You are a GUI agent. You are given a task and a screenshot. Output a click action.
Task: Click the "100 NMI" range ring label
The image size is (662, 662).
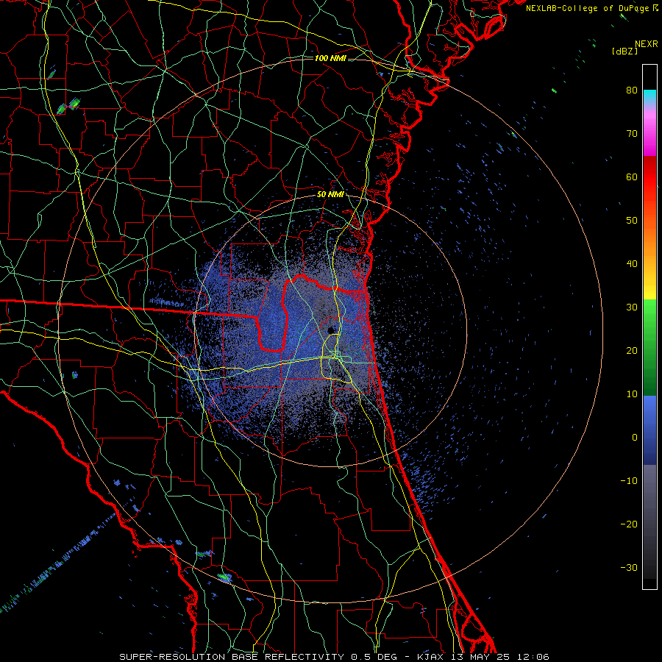pos(330,58)
